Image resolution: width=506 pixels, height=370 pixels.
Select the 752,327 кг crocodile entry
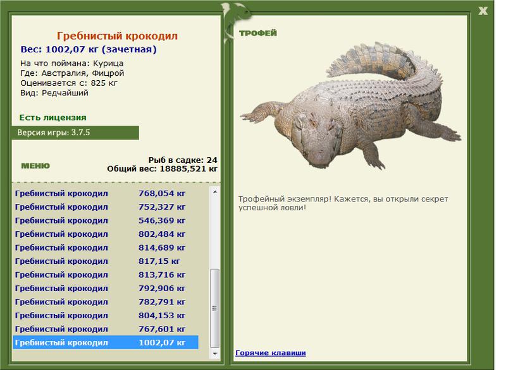(x=106, y=207)
